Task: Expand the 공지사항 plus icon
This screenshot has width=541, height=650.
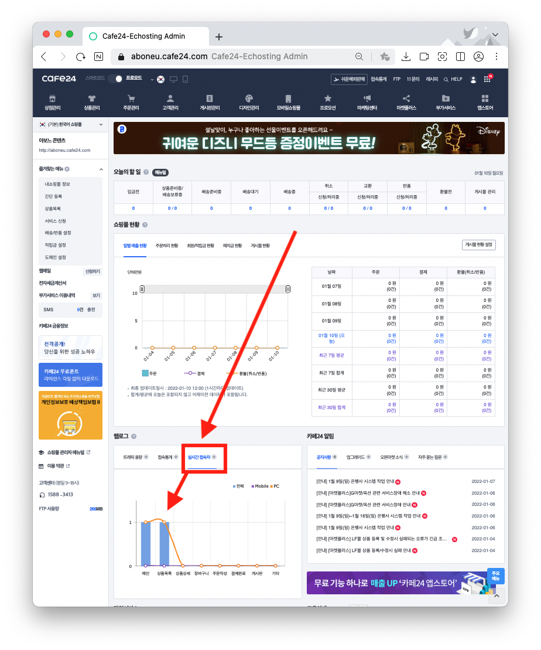Action: tap(335, 457)
